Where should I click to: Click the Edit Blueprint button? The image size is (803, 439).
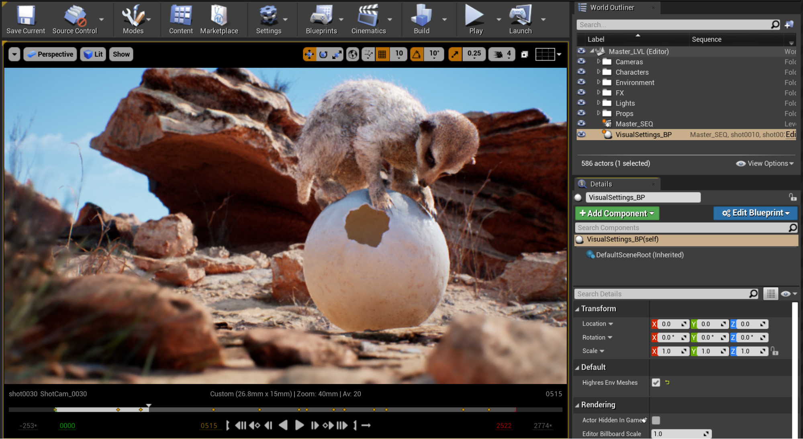coord(755,213)
